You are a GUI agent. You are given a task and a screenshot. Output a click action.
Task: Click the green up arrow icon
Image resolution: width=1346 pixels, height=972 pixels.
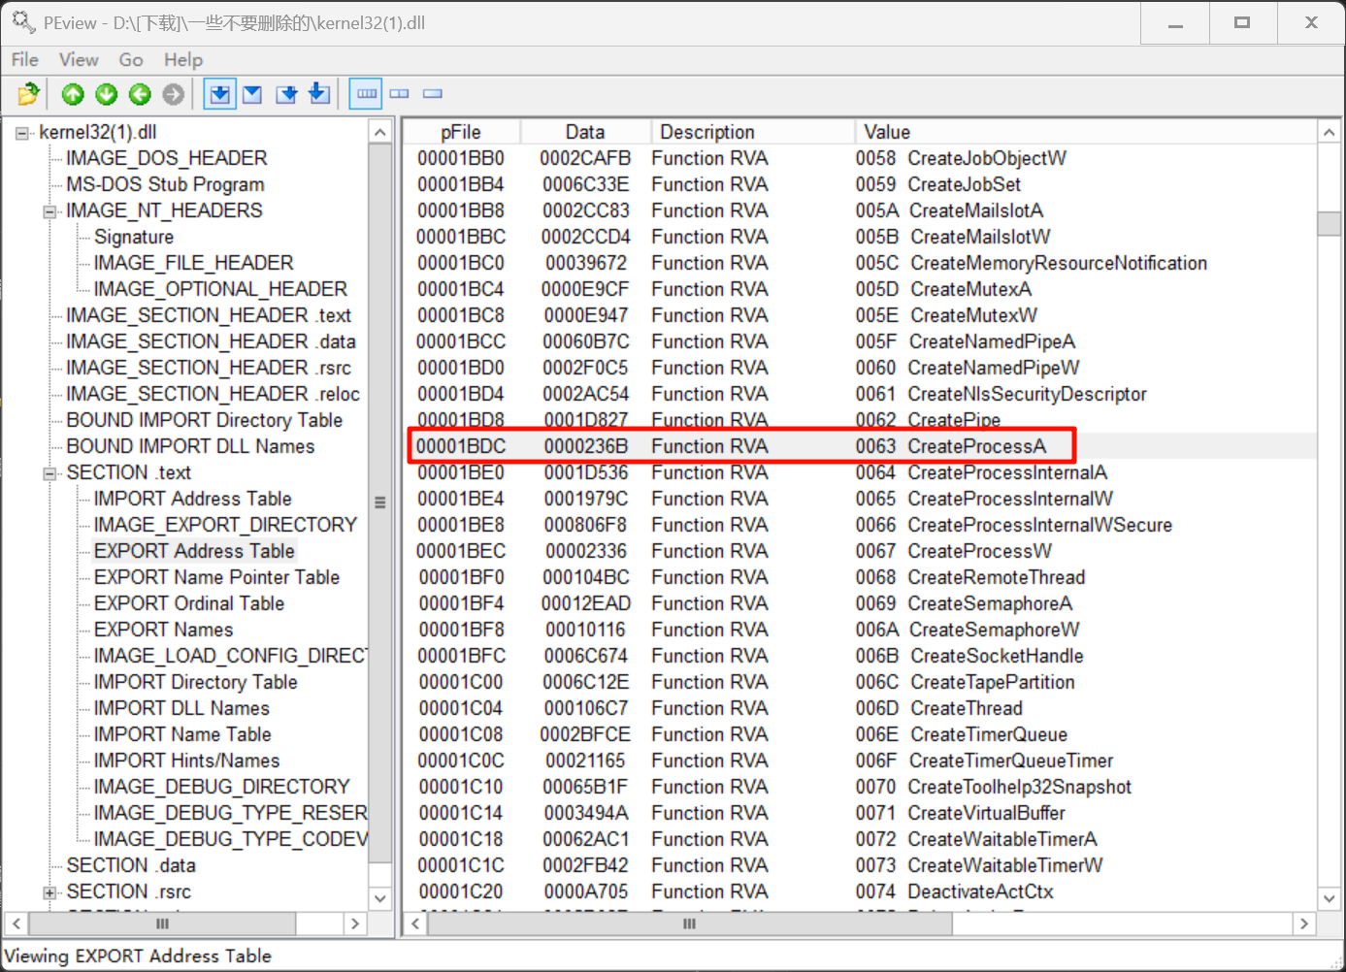tap(73, 94)
